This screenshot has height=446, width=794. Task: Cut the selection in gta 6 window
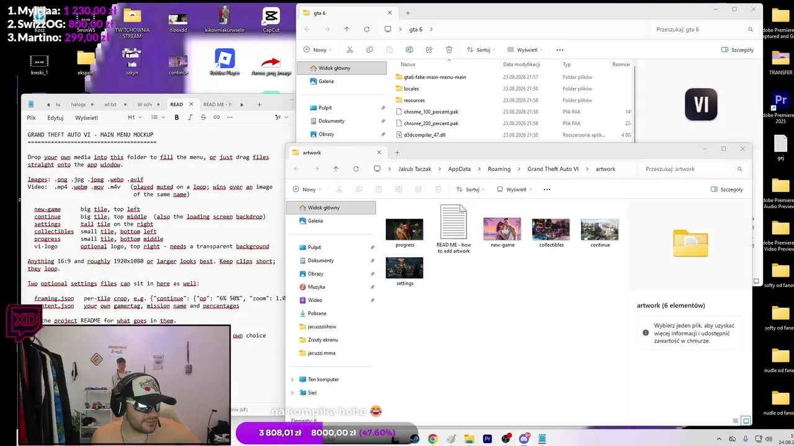(349, 50)
